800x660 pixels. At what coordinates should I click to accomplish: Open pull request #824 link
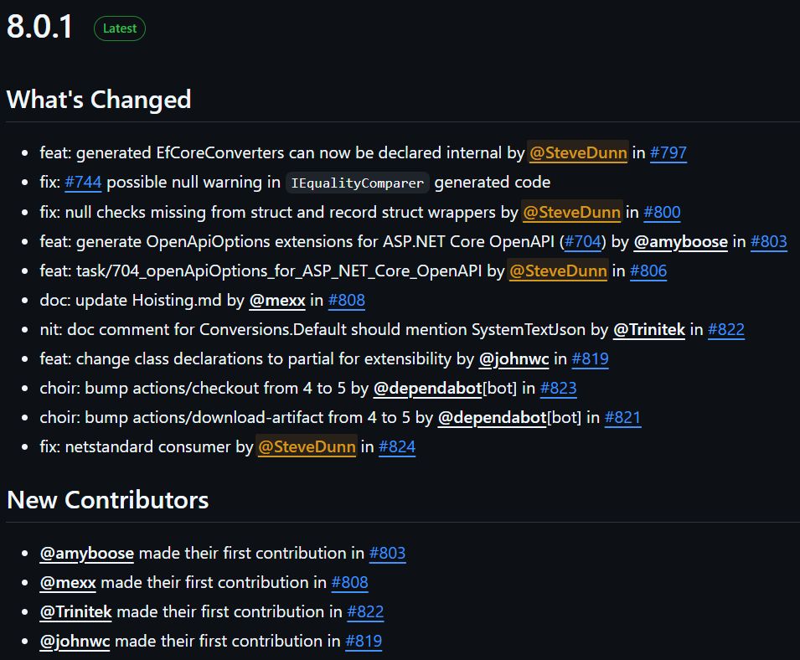[x=397, y=447]
